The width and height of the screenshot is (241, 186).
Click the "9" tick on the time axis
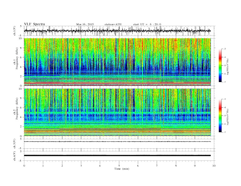(195, 166)
